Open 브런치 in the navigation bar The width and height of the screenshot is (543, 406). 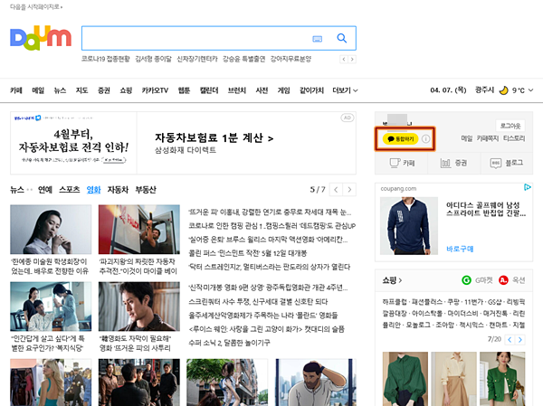coord(237,90)
